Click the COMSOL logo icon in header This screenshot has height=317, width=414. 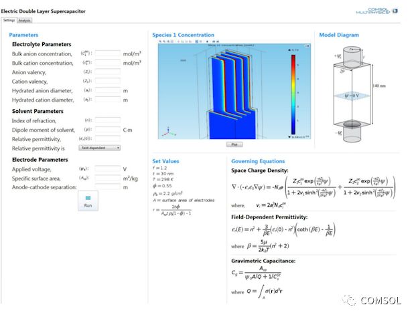pyautogui.click(x=395, y=11)
